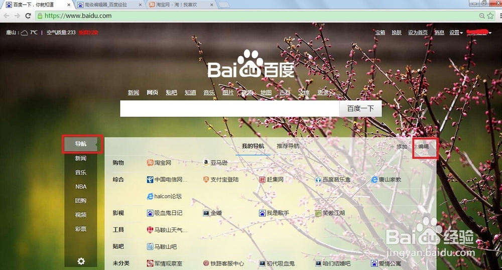Open the 图片 link above search box
This screenshot has height=270, width=502.
click(x=228, y=92)
